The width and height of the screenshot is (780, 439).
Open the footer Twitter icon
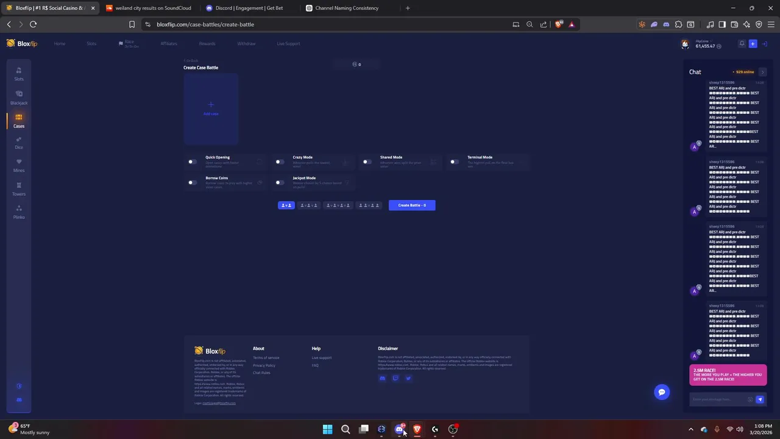[408, 378]
